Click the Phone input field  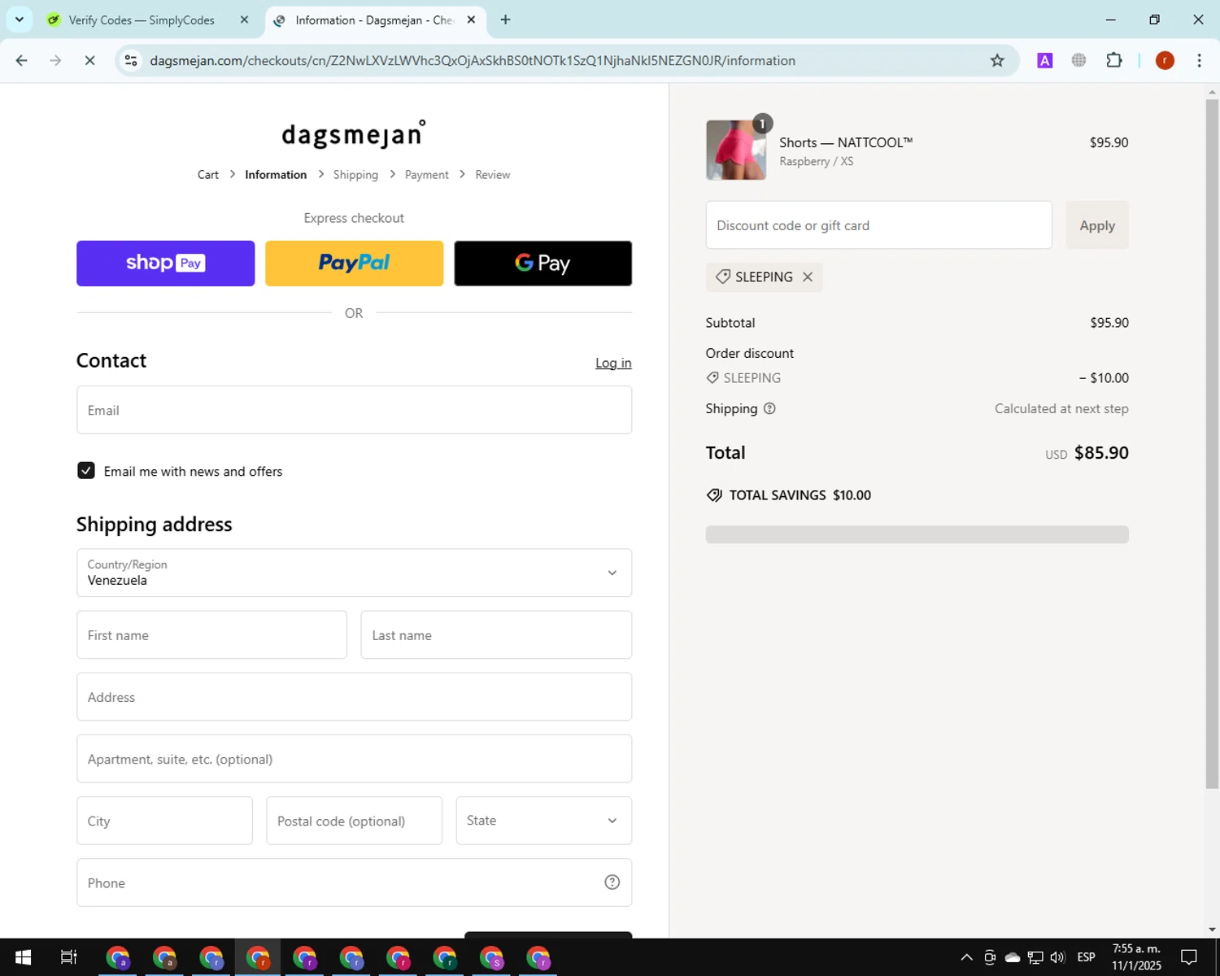pyautogui.click(x=354, y=882)
